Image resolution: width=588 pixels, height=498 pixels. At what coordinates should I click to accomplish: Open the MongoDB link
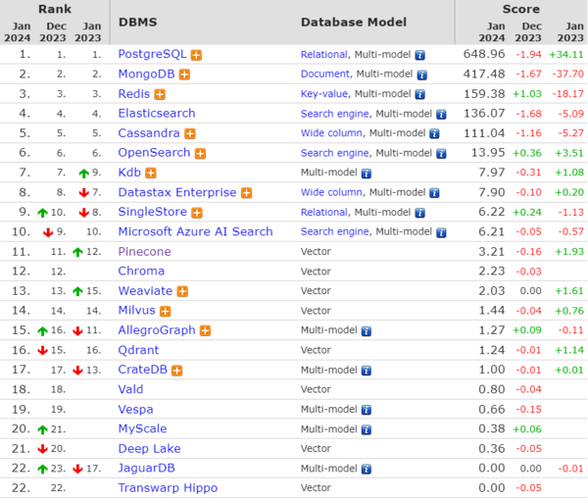(146, 74)
